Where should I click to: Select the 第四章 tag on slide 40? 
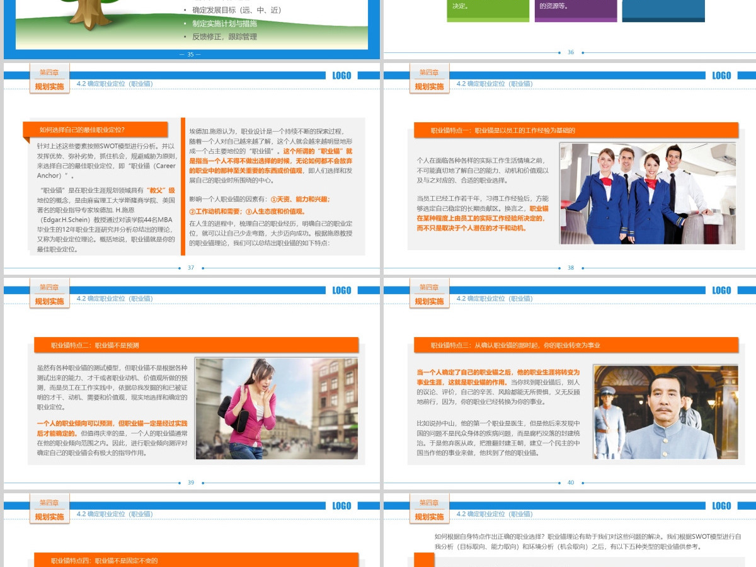(x=429, y=287)
